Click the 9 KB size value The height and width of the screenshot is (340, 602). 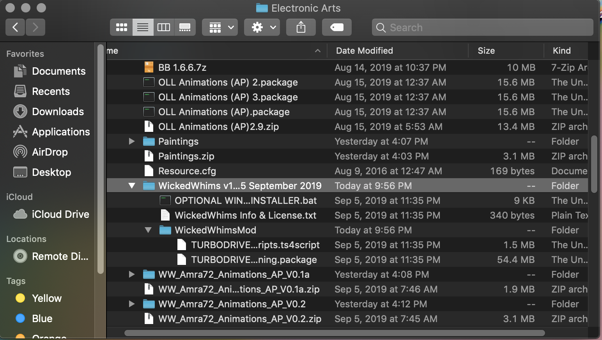point(524,200)
